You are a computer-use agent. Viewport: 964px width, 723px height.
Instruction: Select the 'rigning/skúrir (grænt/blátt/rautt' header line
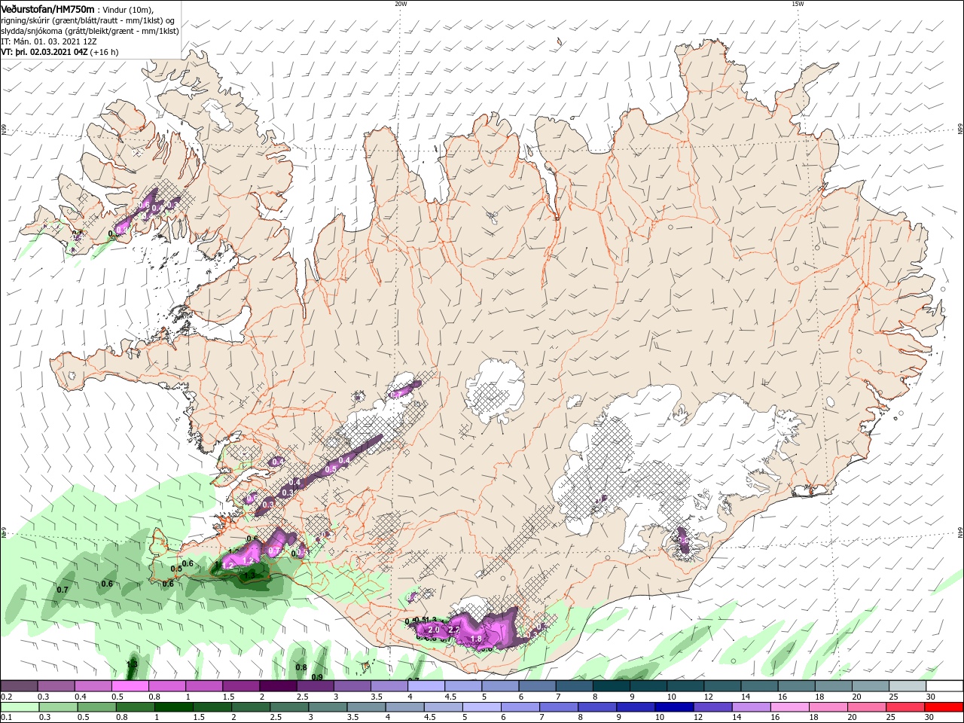click(88, 20)
